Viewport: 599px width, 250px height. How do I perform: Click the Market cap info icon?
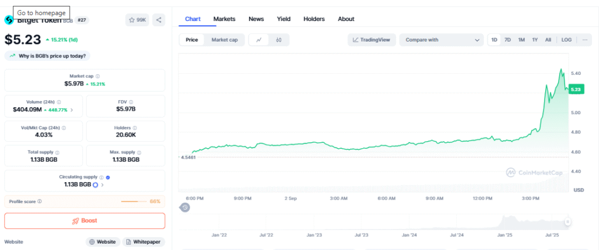point(97,76)
